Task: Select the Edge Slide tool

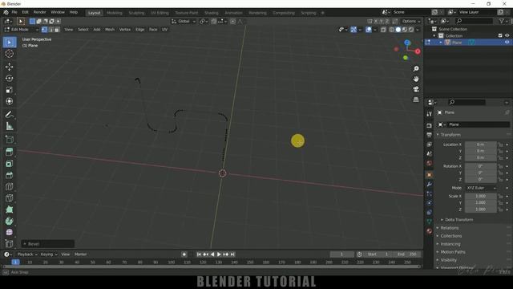Action: [x=10, y=243]
